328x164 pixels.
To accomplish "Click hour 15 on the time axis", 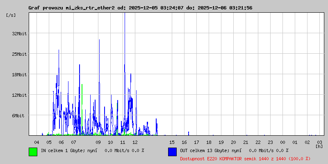I will tap(172, 142).
